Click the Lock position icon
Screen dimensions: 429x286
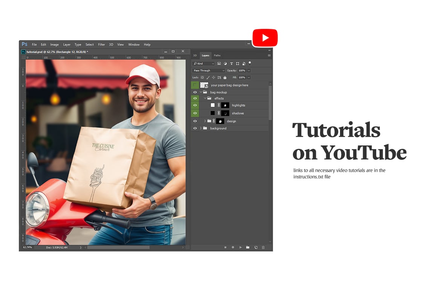pos(213,77)
